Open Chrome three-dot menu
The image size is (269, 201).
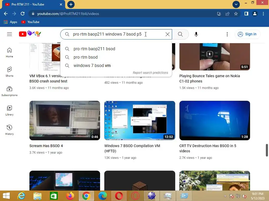coord(263,14)
